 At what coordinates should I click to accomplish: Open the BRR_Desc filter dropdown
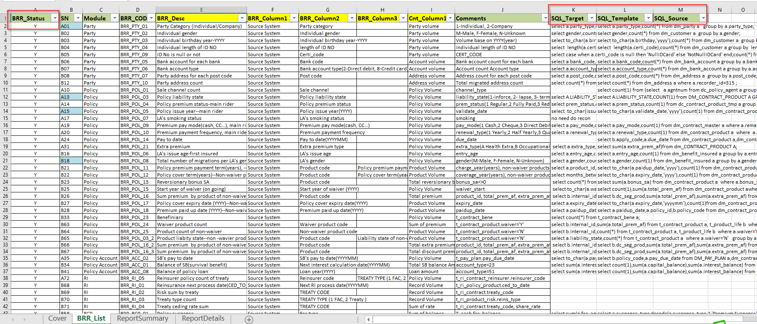[x=242, y=18]
